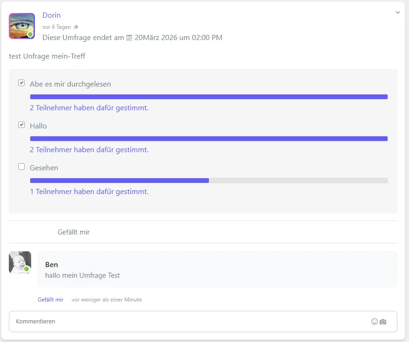This screenshot has width=409, height=342.
Task: Focus the 'Kommentieren' comment field
Action: click(x=186, y=322)
